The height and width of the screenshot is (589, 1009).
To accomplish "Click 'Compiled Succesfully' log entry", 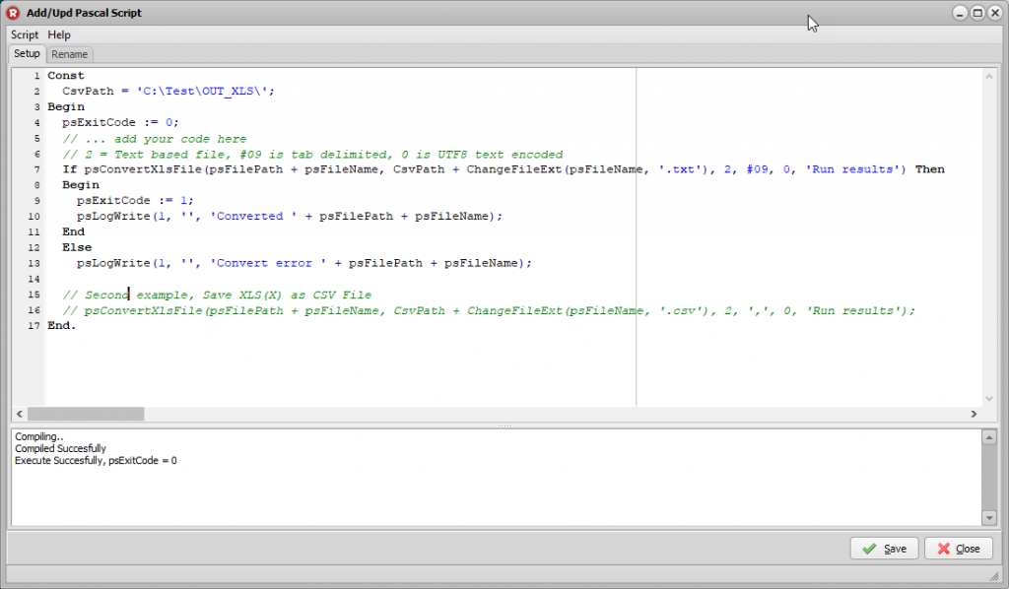I will [60, 449].
